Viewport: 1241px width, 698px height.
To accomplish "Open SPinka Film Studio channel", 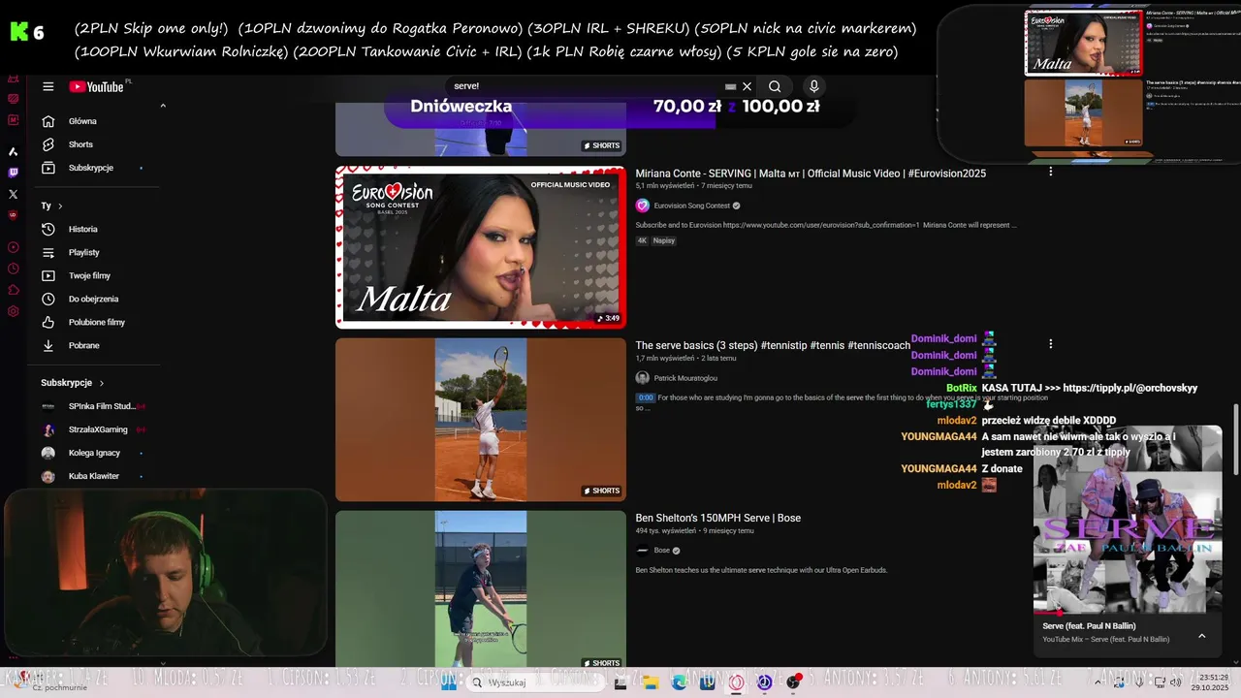I will [93, 406].
